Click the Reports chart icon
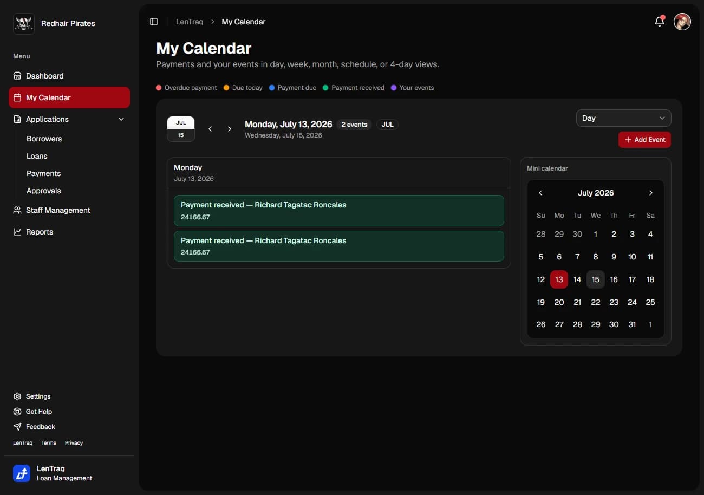This screenshot has width=704, height=495. 17,232
